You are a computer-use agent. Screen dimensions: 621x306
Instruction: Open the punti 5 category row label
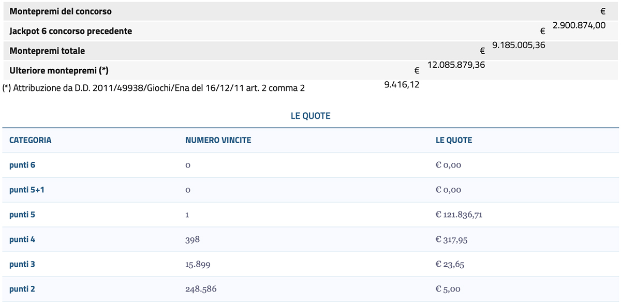pyautogui.click(x=22, y=215)
